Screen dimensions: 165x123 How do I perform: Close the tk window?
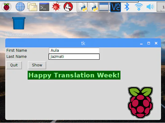click(156, 43)
